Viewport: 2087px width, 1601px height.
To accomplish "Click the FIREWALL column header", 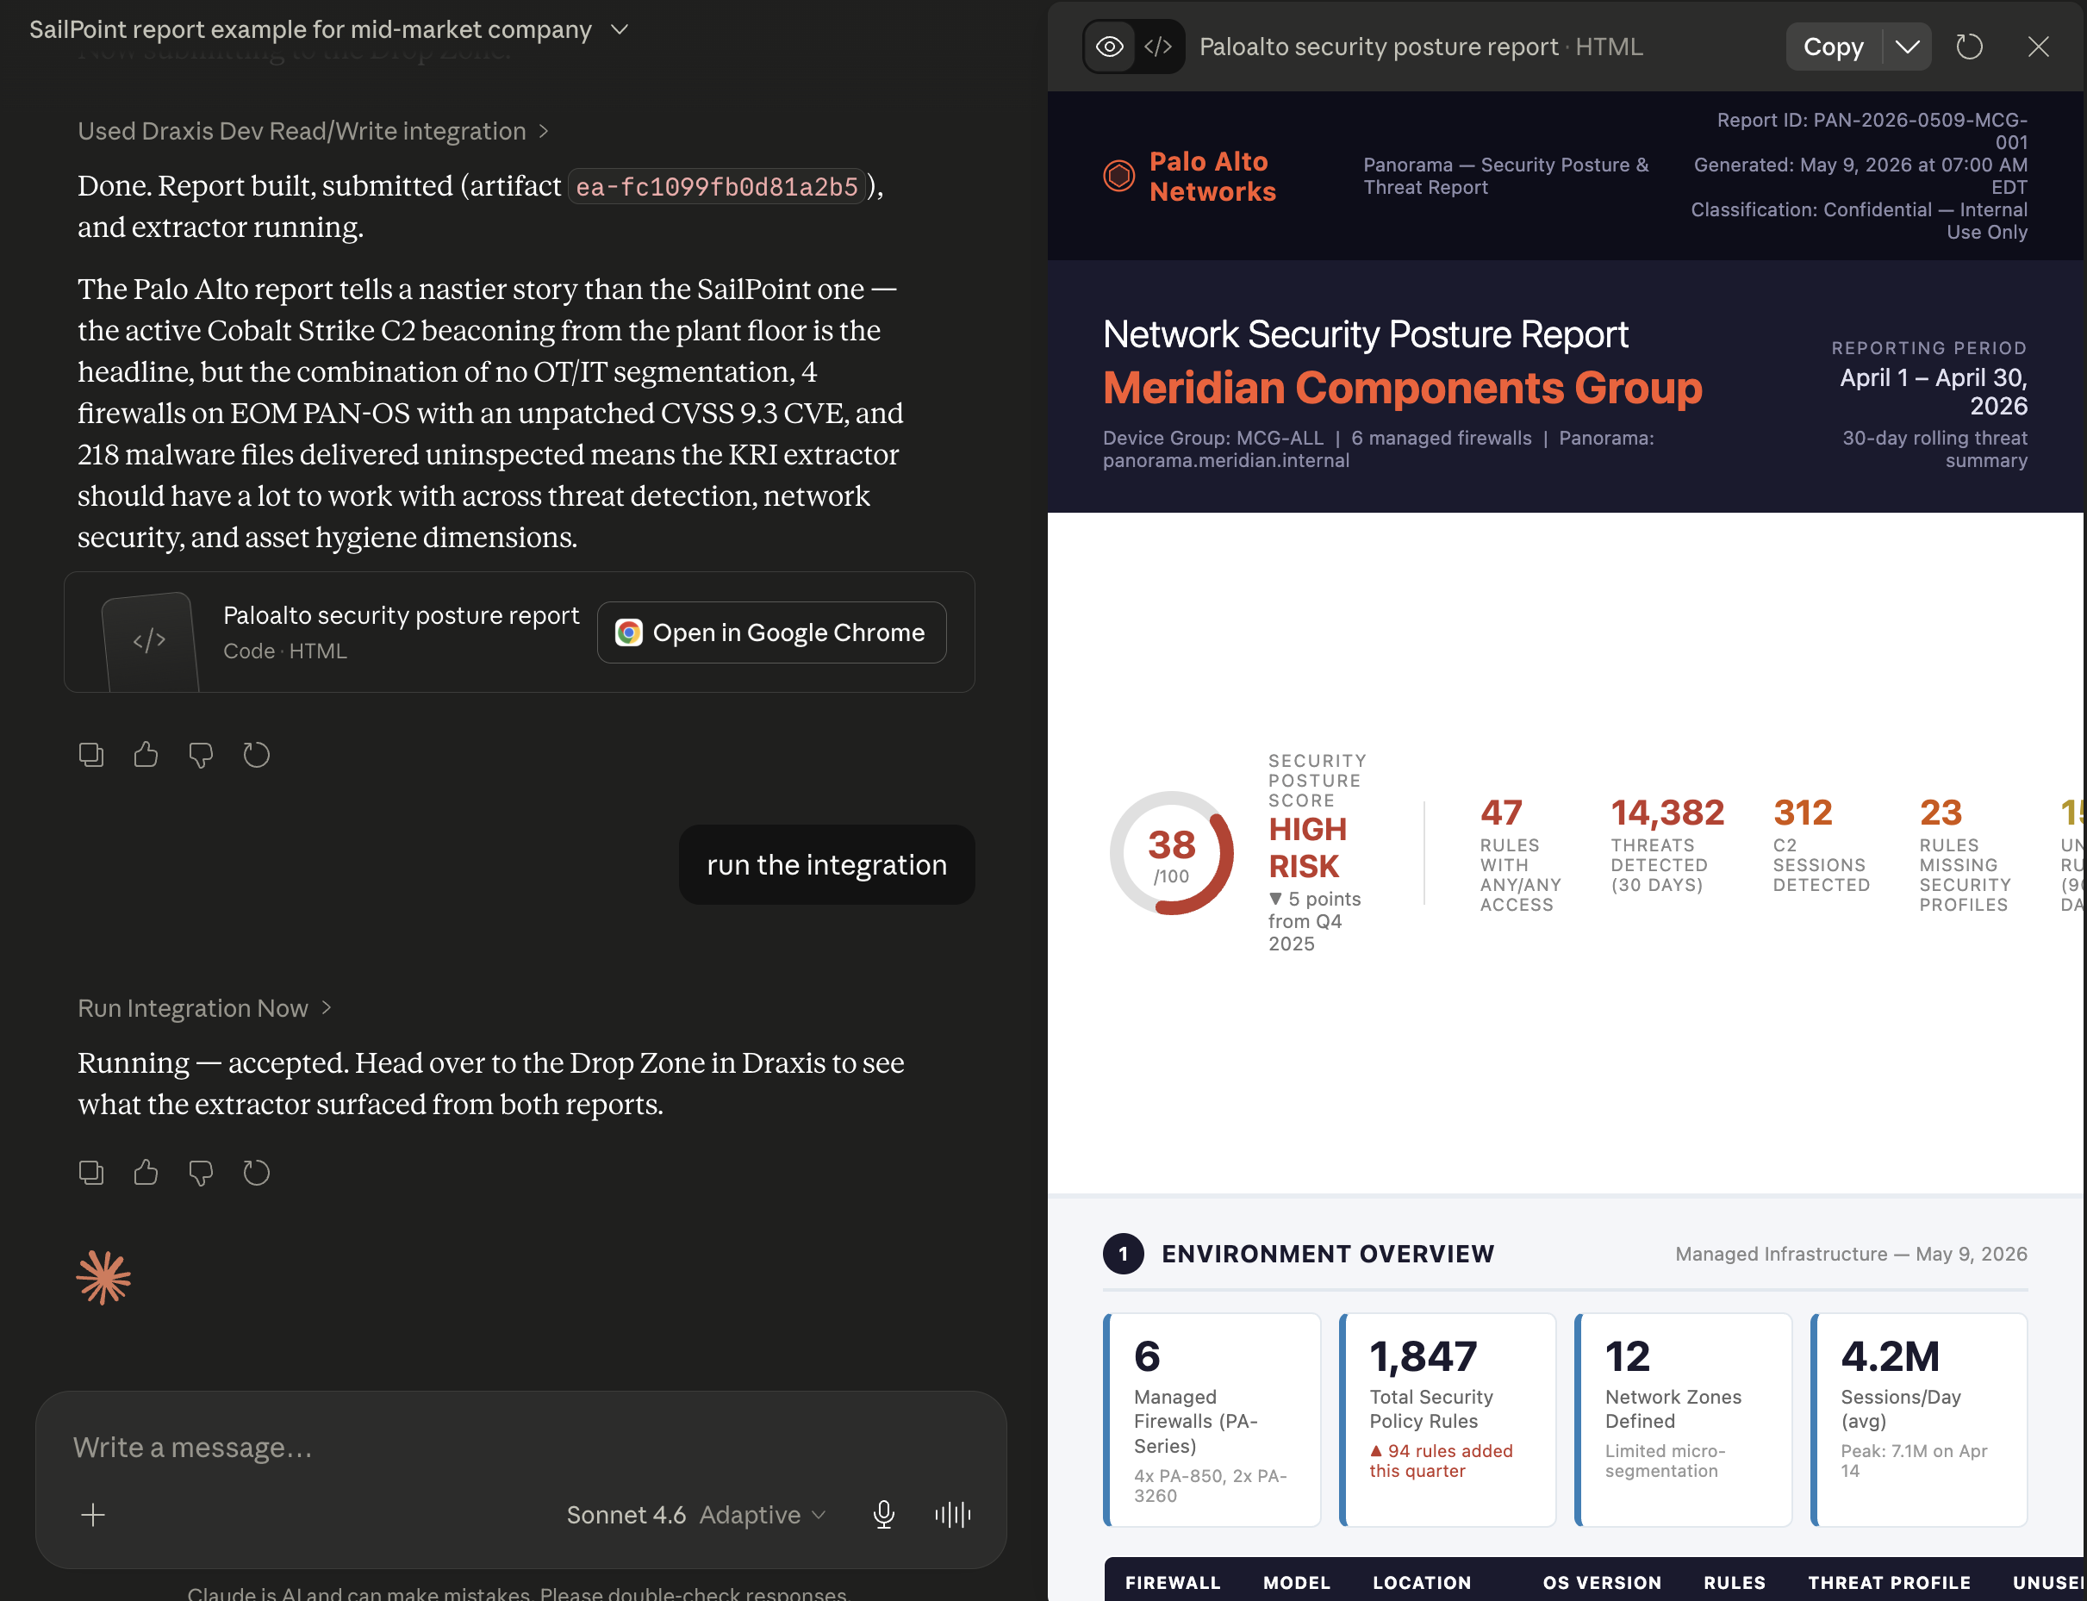I will (1172, 1582).
